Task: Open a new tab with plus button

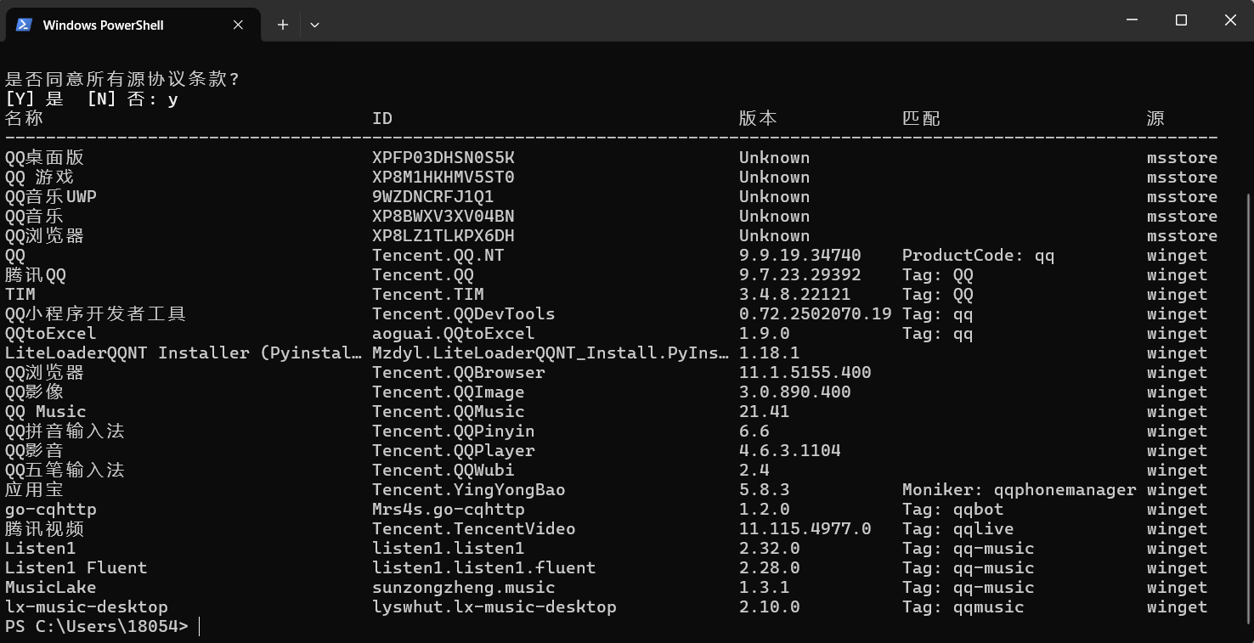Action: point(283,25)
